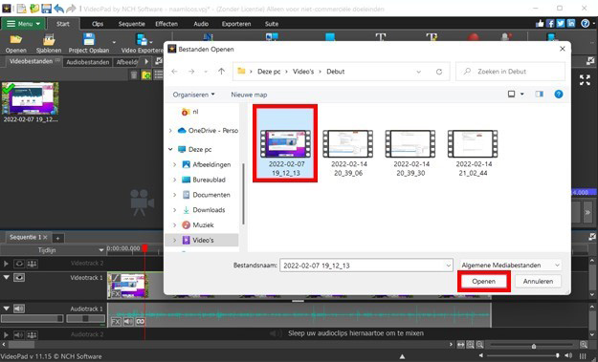The height and width of the screenshot is (362, 598).
Task: Go up one folder with the arrow icon
Action: pyautogui.click(x=221, y=72)
